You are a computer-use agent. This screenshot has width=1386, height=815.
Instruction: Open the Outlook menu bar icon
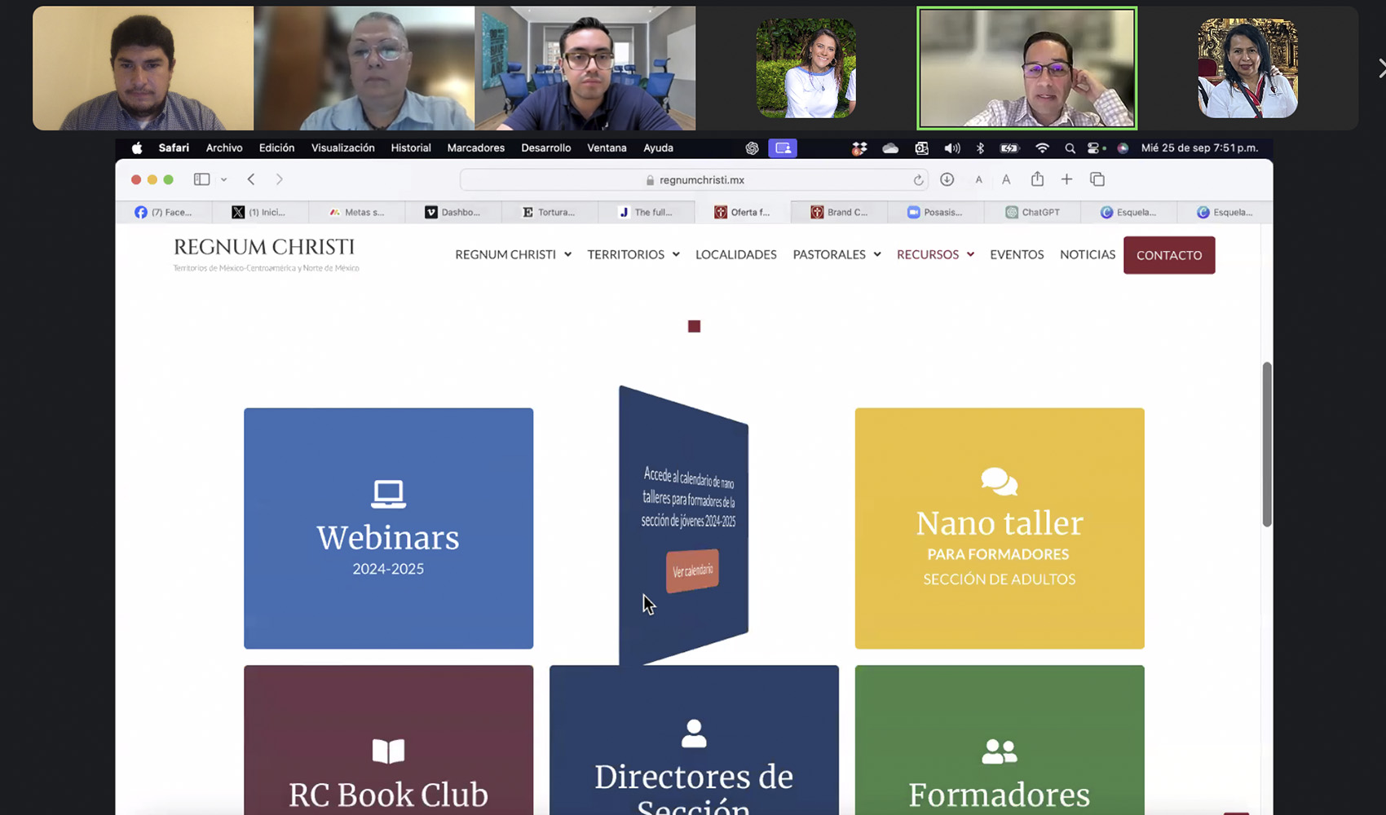coord(921,148)
